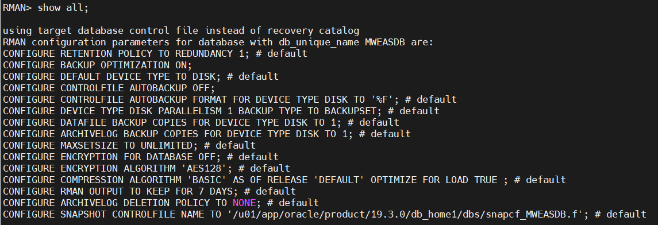Click the db_unique_name MWEASDB text

pyautogui.click(x=342, y=42)
